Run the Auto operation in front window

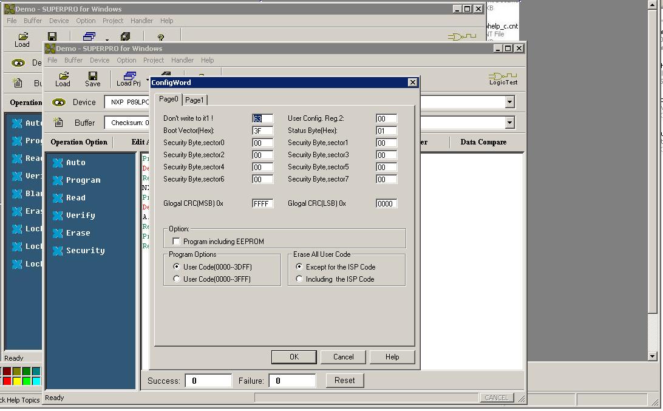click(x=75, y=163)
